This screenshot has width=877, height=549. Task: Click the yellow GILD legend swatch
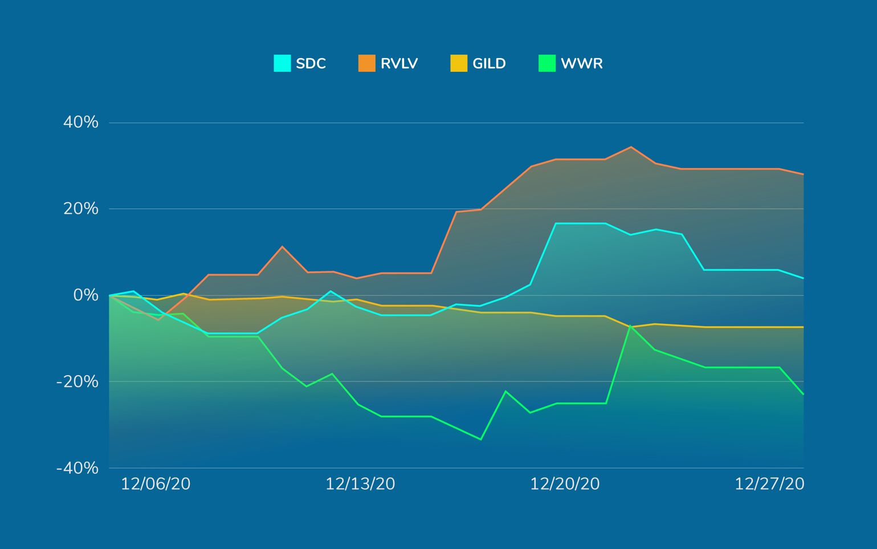[459, 63]
